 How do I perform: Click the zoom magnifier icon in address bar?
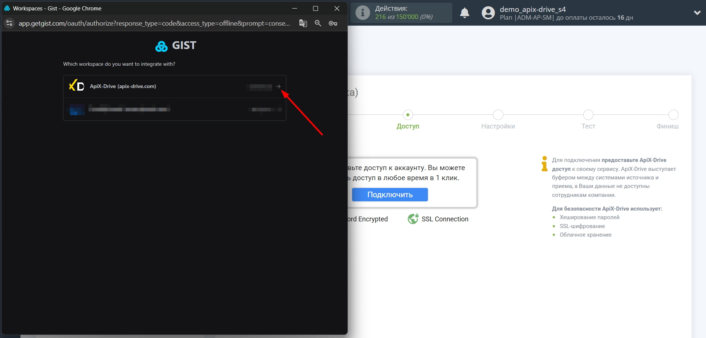click(x=318, y=23)
